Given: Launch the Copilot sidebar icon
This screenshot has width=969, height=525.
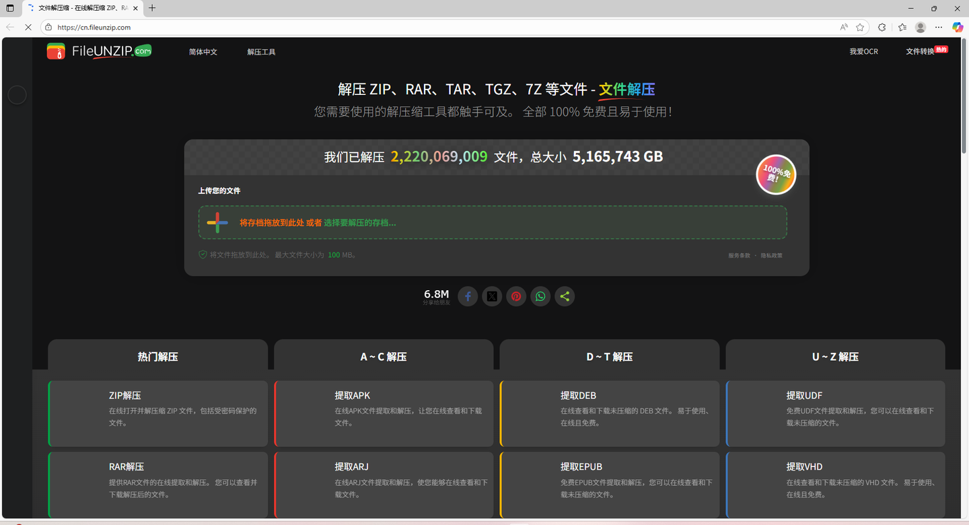Looking at the screenshot, I should coord(958,28).
